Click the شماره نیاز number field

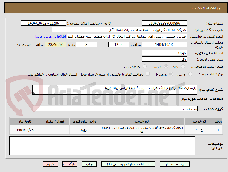(x=164, y=23)
